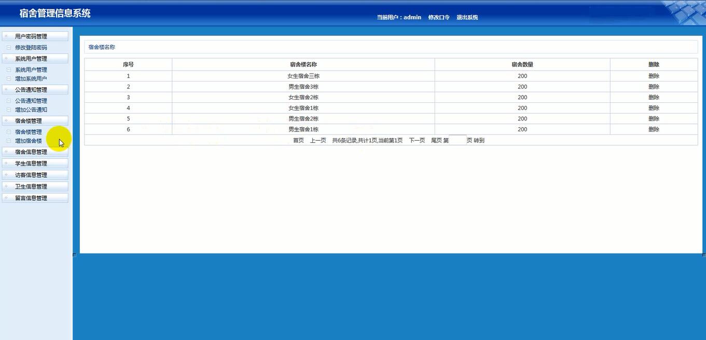Click the bullet icon beside 增加宿舍楼
Image resolution: width=706 pixels, height=340 pixels.
coord(8,141)
